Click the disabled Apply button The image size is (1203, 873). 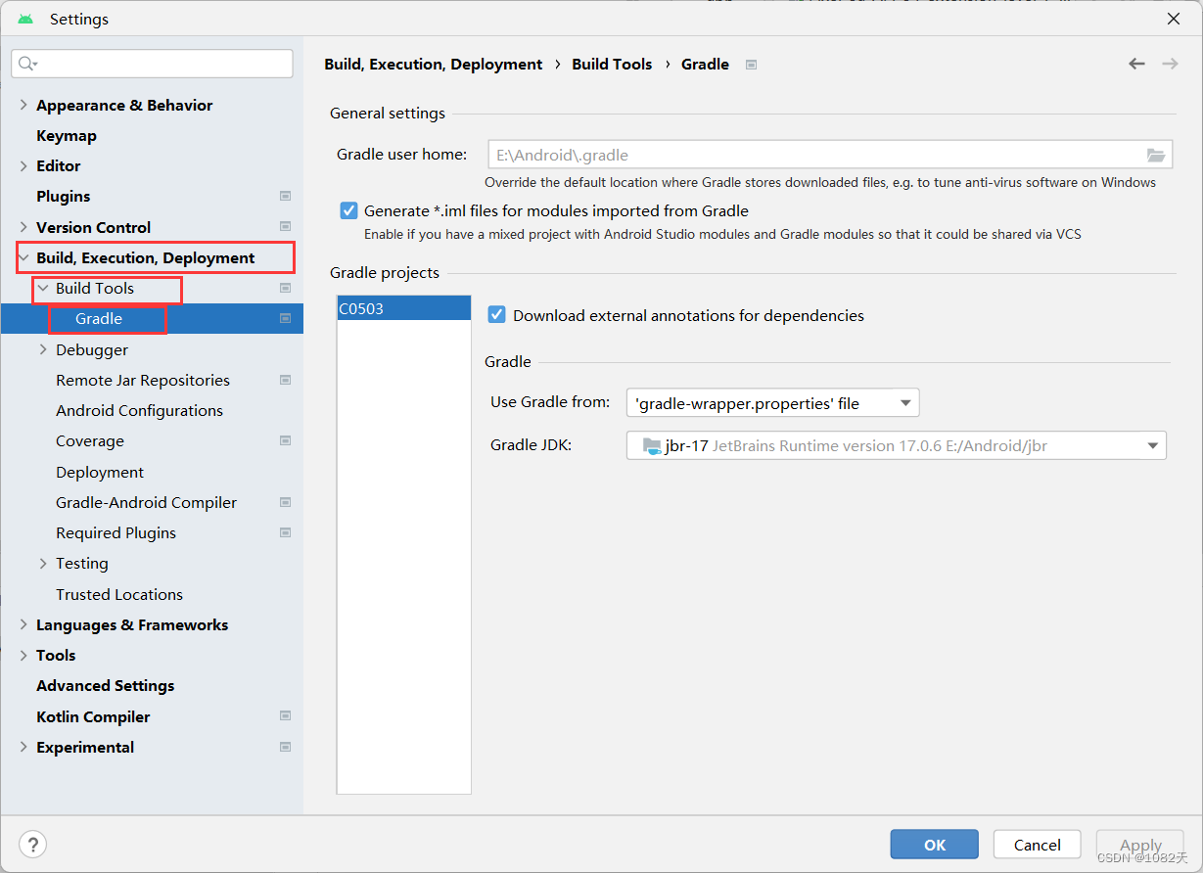(1140, 845)
